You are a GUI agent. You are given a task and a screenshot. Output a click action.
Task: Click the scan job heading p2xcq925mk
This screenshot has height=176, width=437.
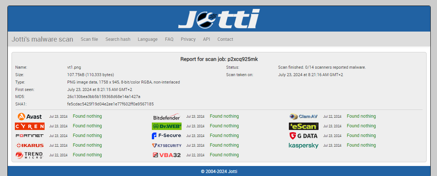[219, 59]
